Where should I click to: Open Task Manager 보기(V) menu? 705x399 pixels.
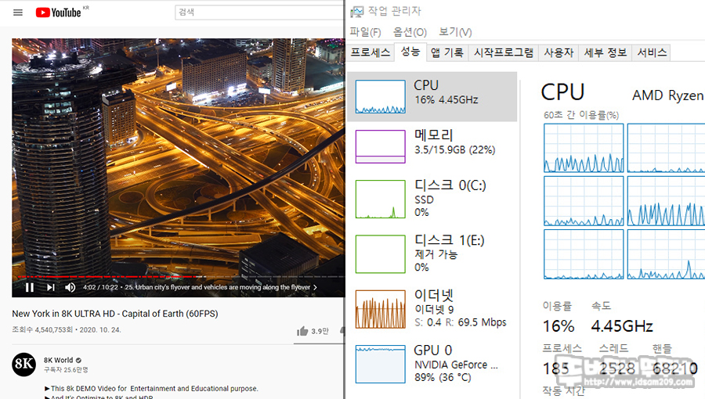point(455,32)
